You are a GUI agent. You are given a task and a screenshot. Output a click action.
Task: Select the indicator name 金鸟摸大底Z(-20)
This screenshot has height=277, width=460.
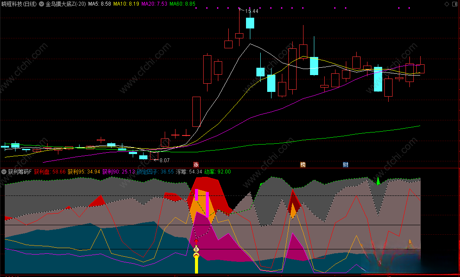[66, 4]
